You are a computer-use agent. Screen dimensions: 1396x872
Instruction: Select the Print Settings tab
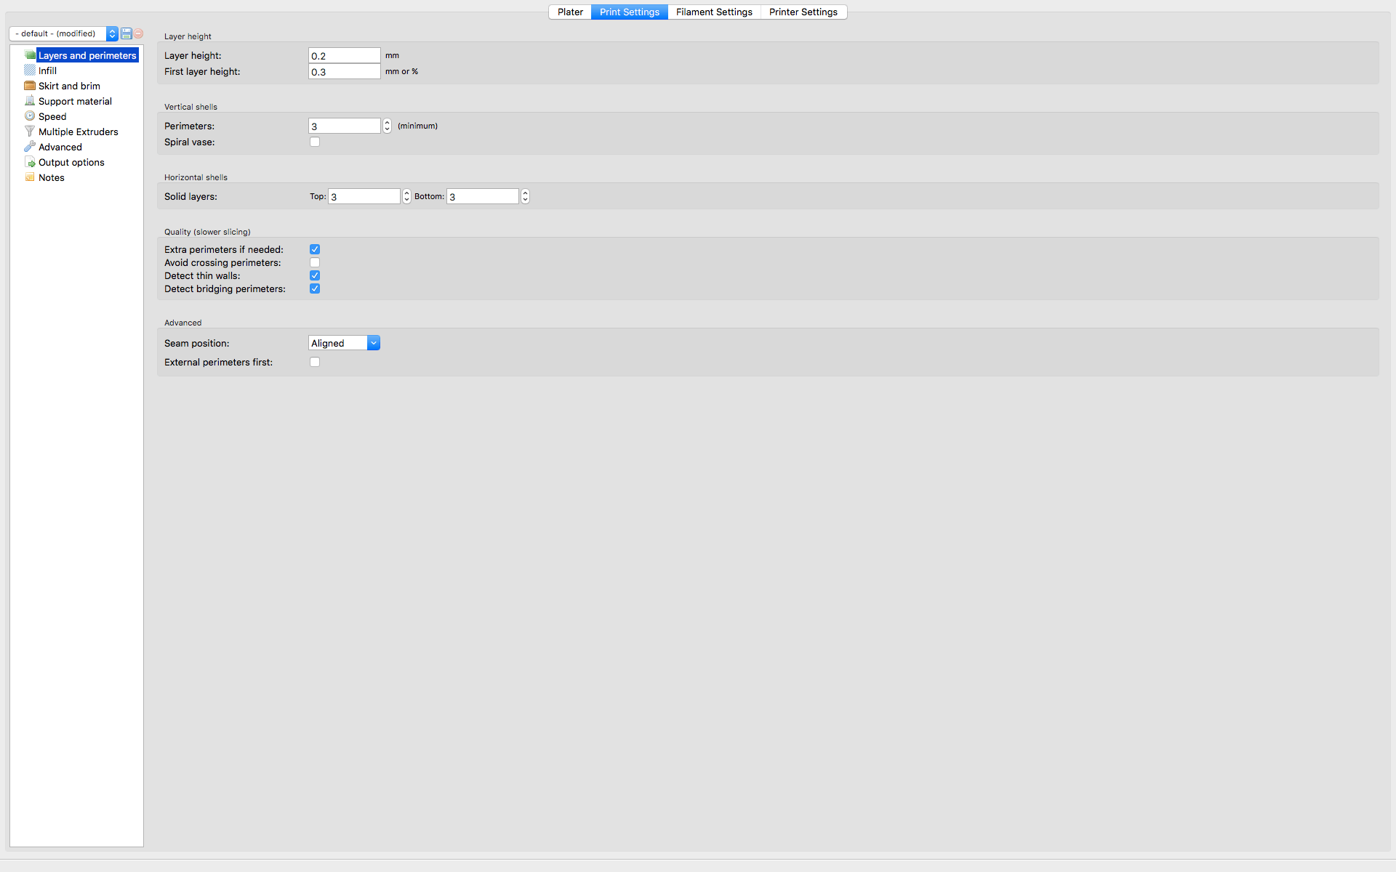[x=630, y=12]
